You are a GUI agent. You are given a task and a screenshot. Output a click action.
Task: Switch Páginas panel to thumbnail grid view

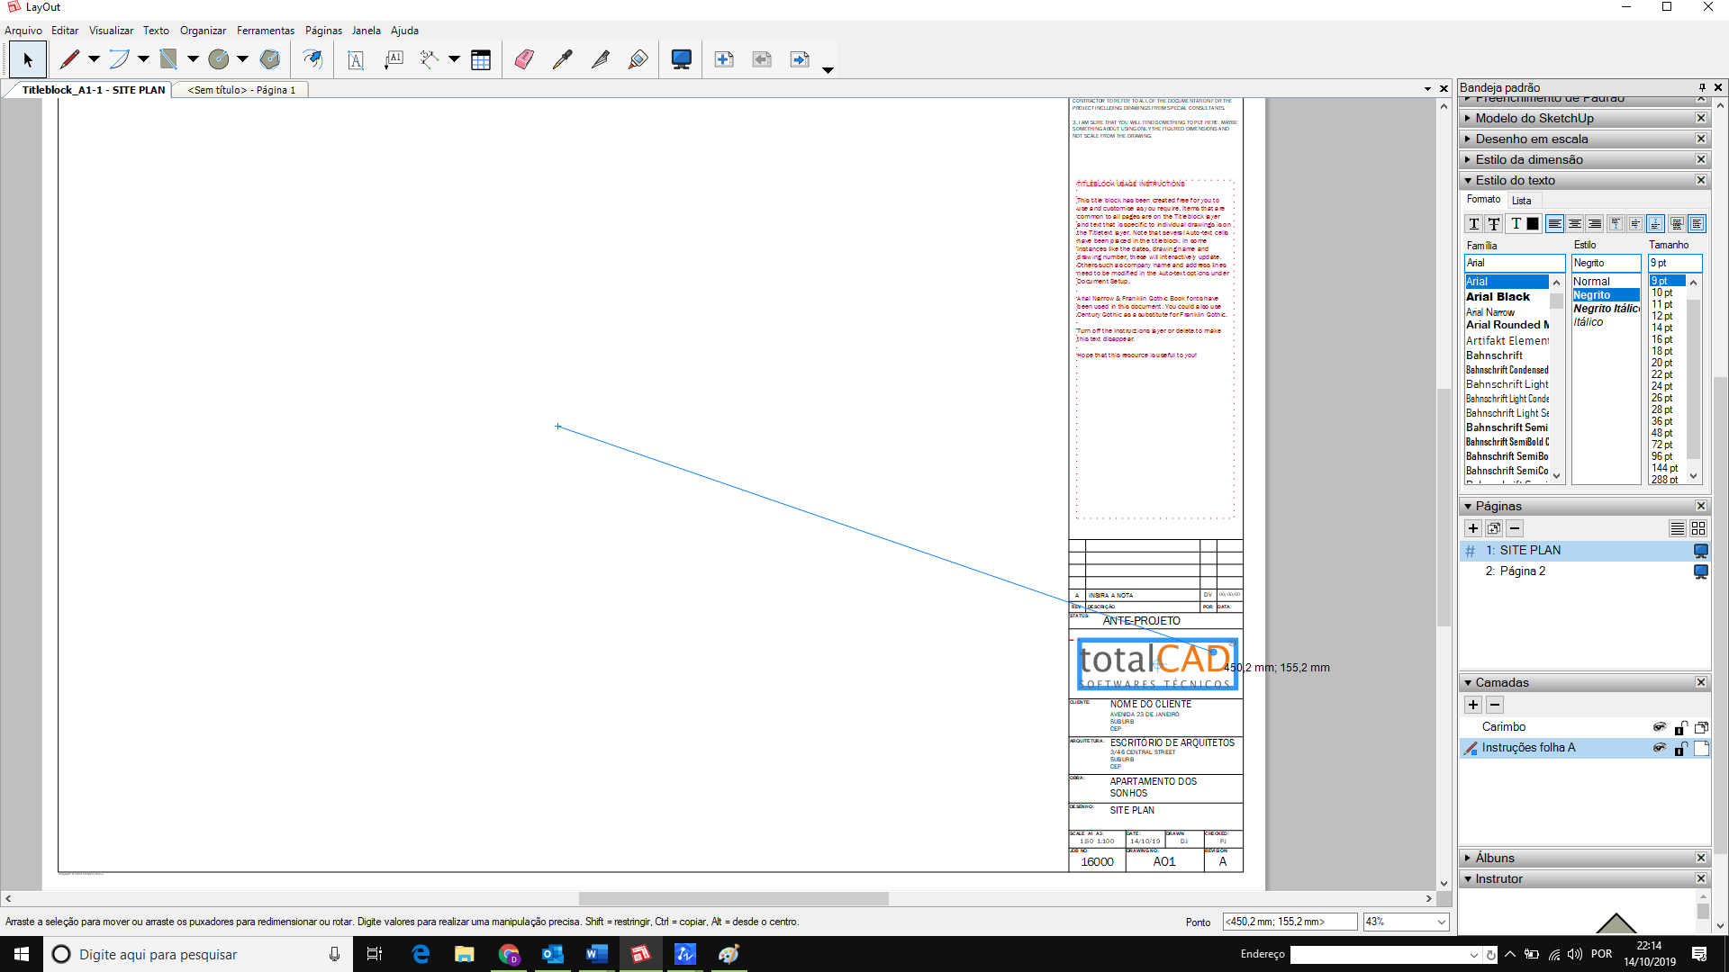click(1698, 528)
